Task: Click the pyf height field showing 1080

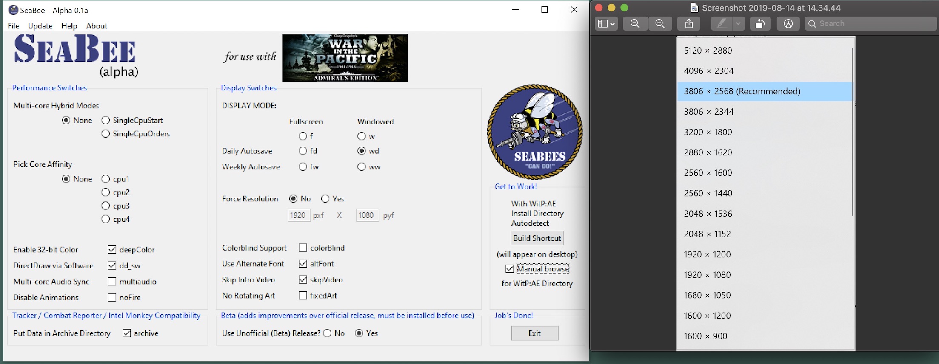Action: 367,215
